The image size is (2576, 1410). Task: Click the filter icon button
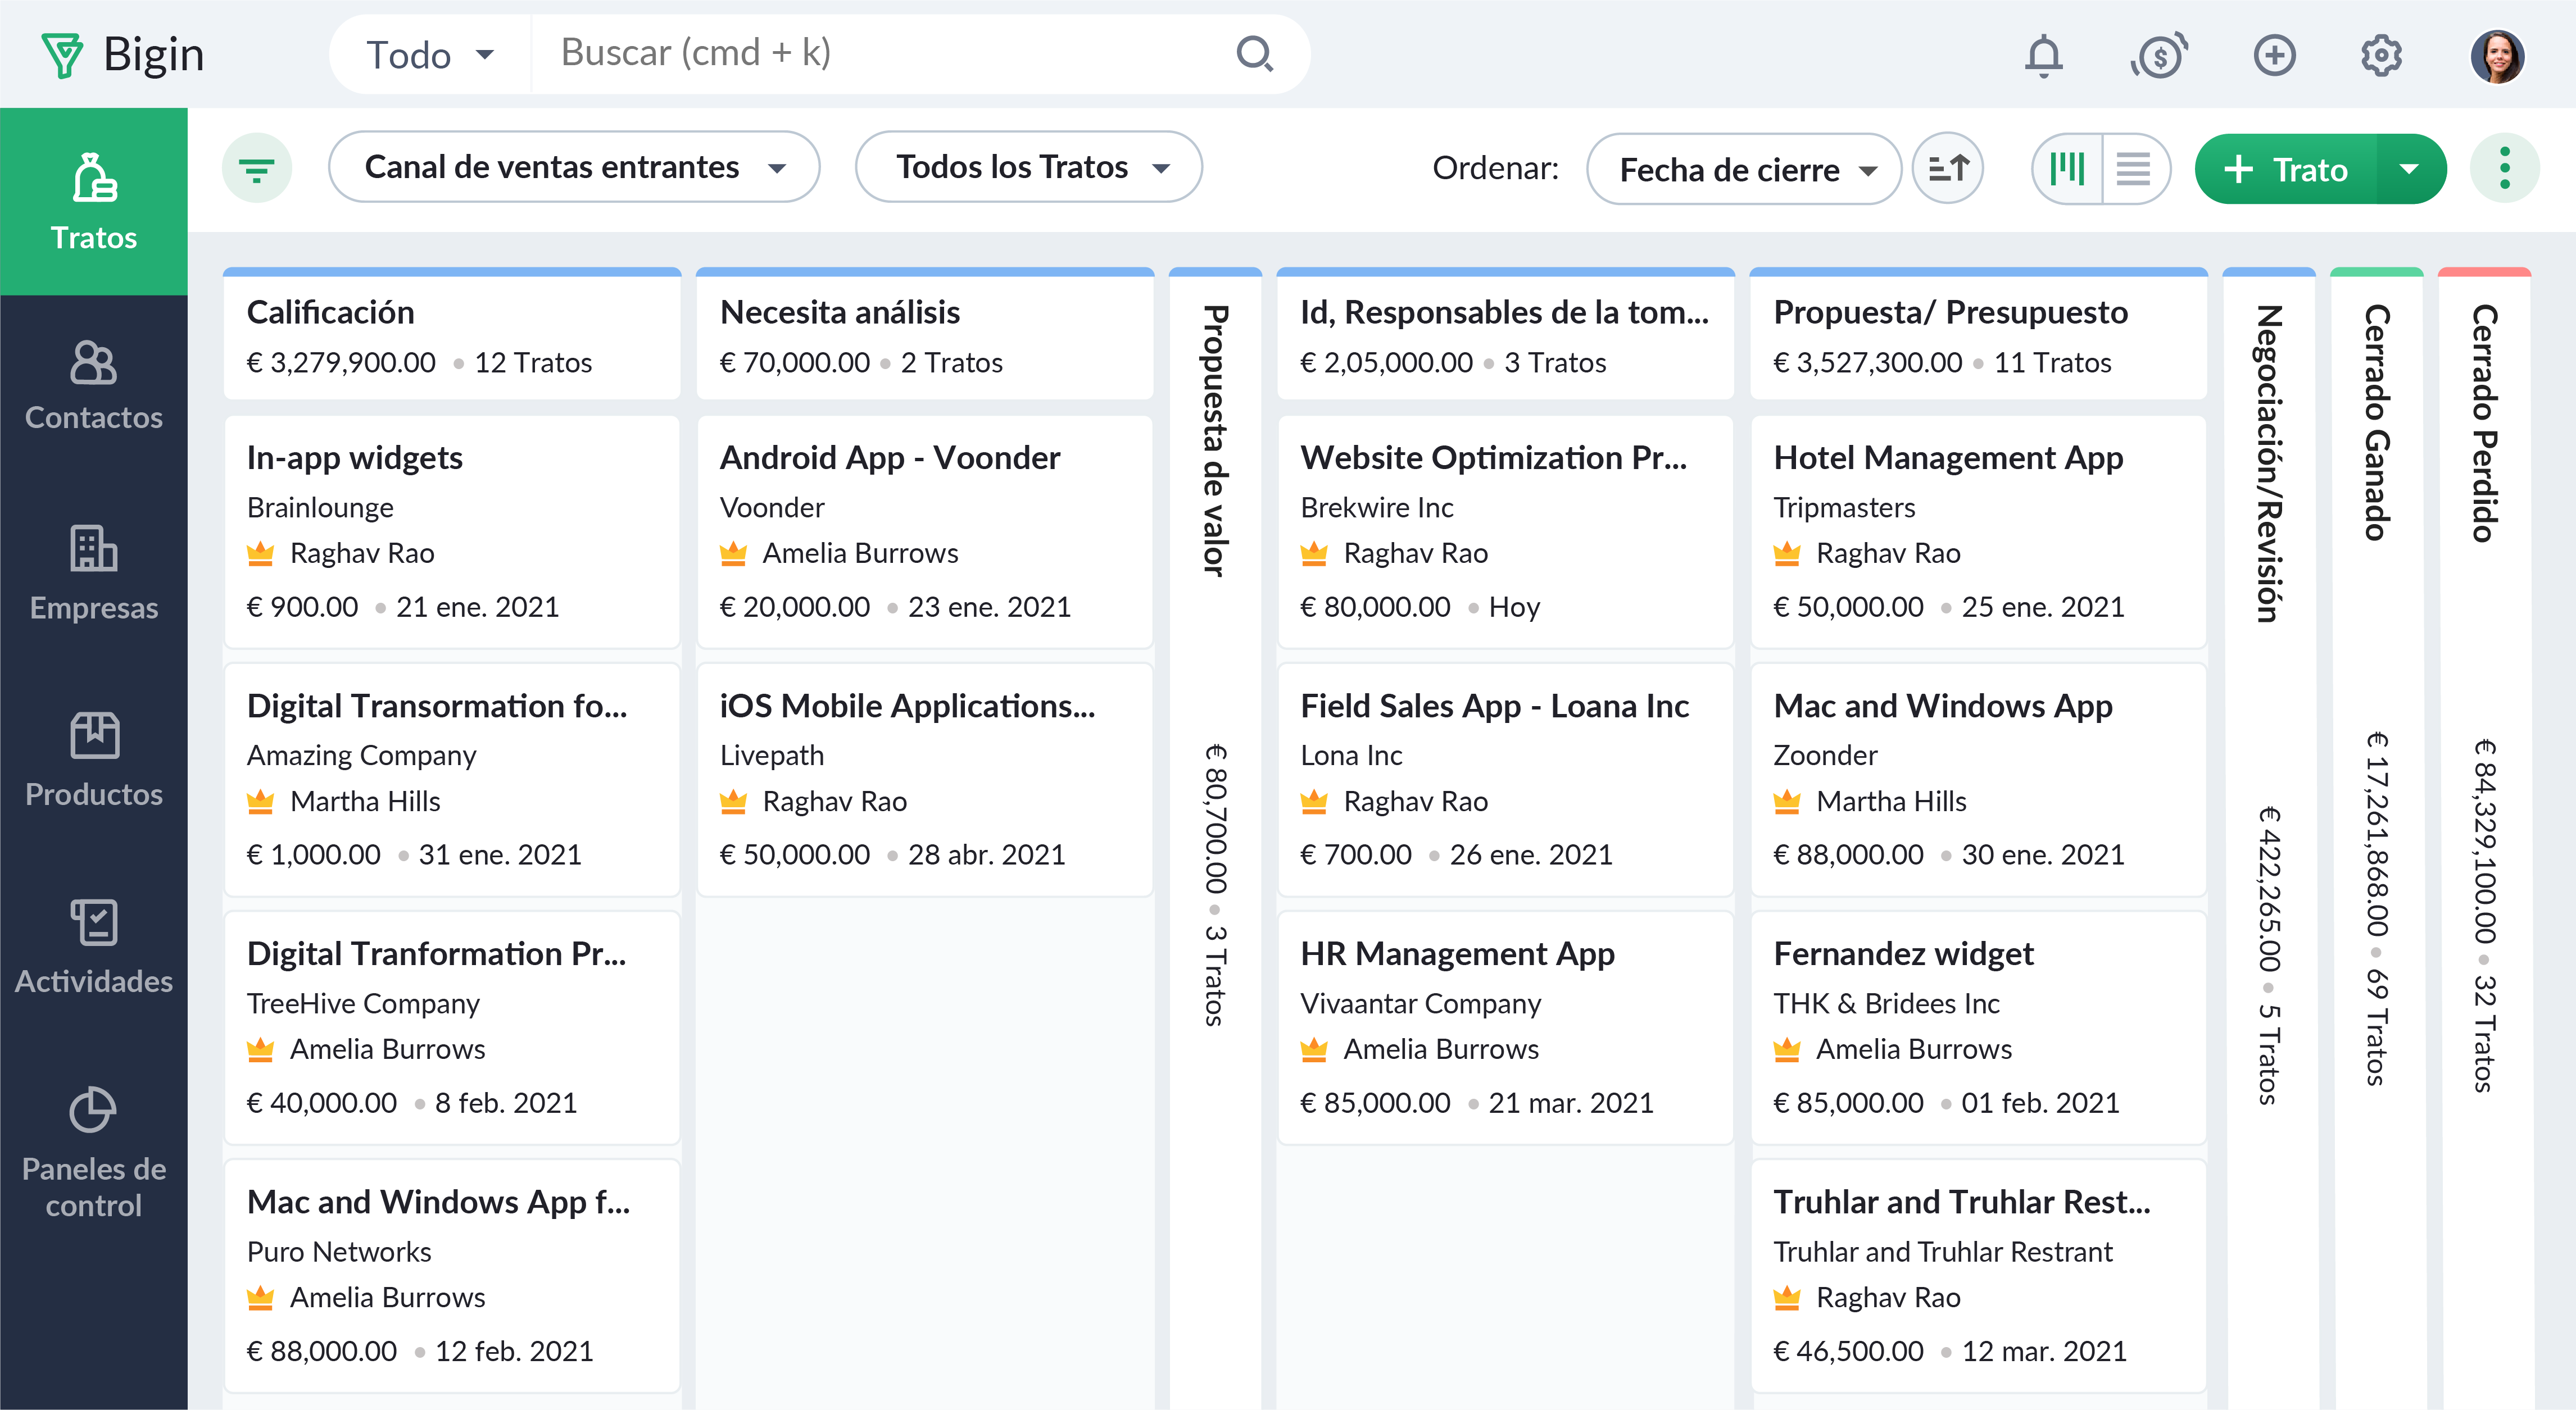(x=257, y=168)
